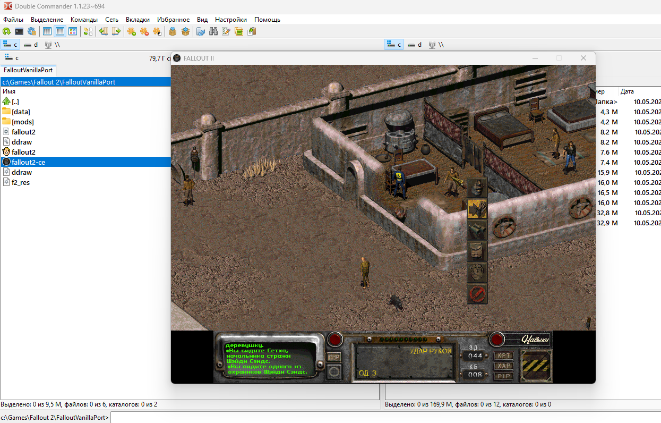Viewport: 661px width, 423px height.
Task: Choose the red cancel icon in action menu
Action: coord(477,294)
